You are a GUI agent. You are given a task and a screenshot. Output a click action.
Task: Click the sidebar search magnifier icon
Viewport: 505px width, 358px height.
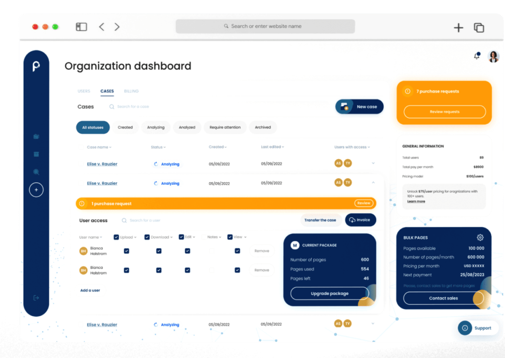(36, 172)
